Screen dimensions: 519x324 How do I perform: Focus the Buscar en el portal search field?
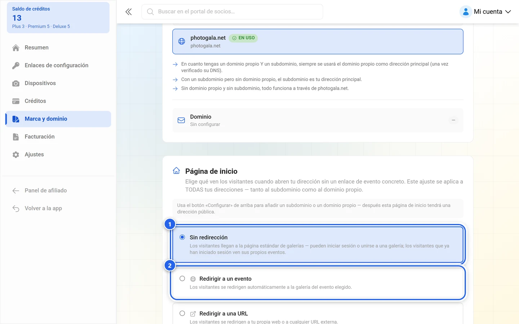coord(232,12)
